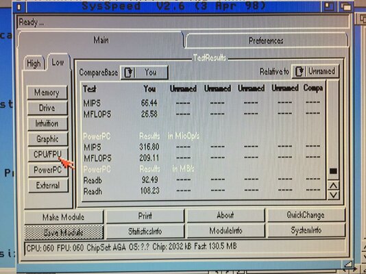Click the PowerPC MIPS value 316.80
The height and width of the screenshot is (274, 366).
149,147
